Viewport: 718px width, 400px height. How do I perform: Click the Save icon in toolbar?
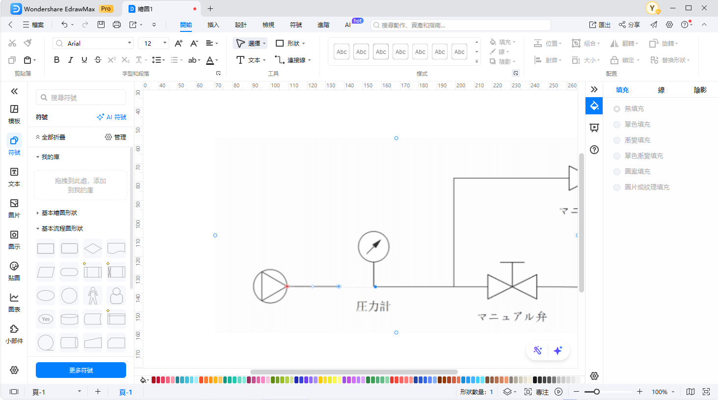tap(101, 25)
